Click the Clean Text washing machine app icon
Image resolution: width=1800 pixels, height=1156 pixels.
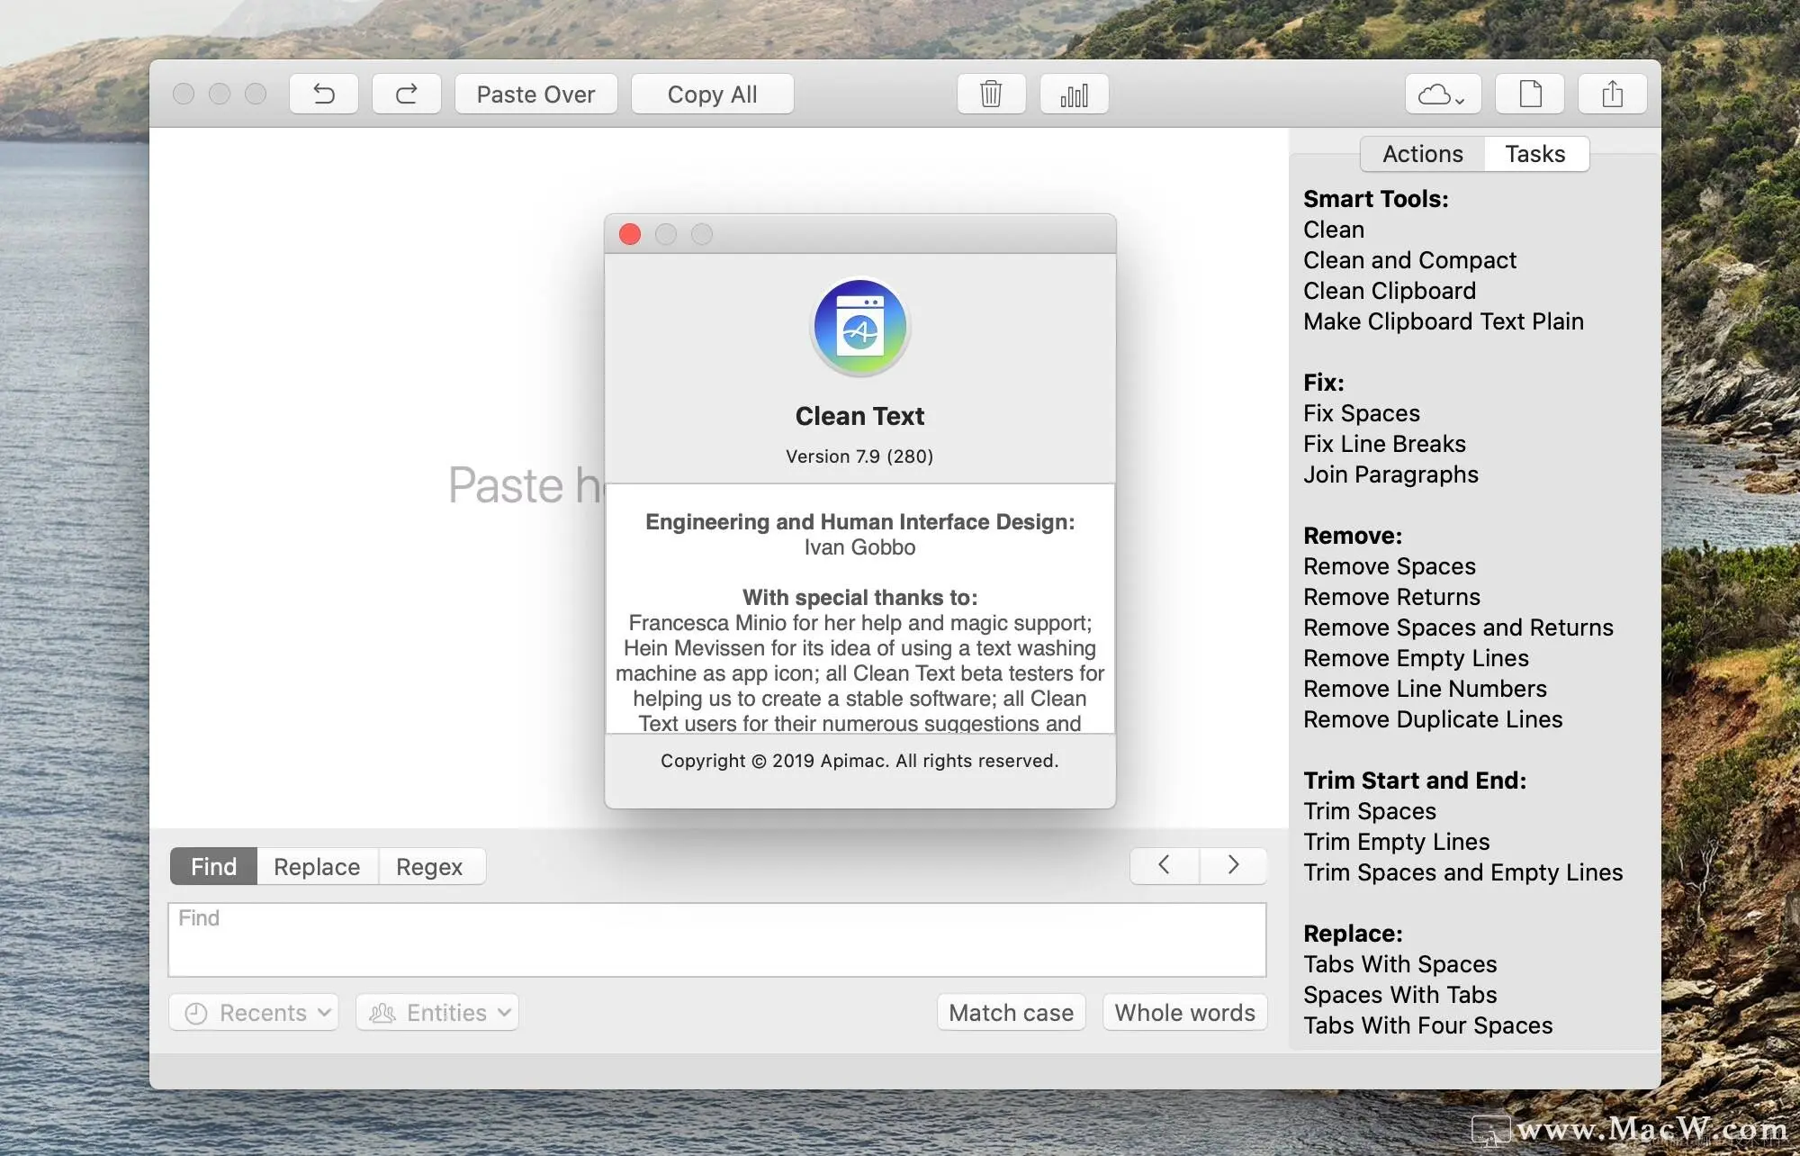[x=860, y=328]
